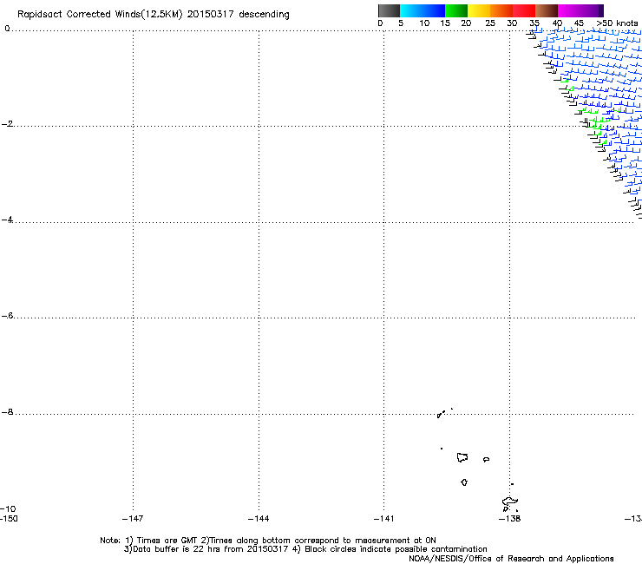
Task: Click the green 15–20 knots legend band
Action: pos(456,10)
